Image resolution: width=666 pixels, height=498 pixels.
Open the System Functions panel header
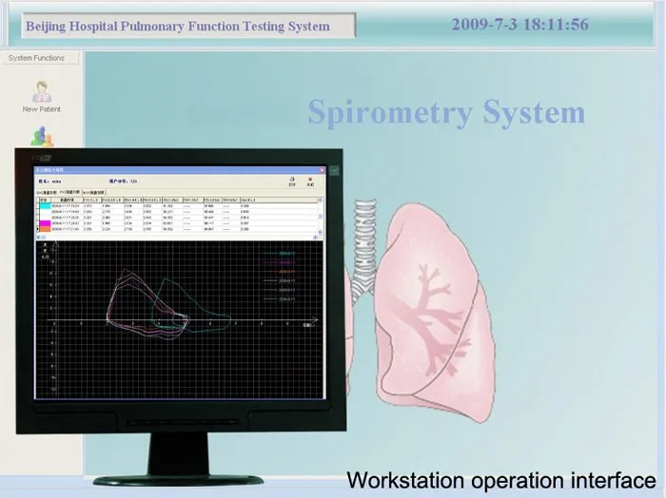coord(37,58)
